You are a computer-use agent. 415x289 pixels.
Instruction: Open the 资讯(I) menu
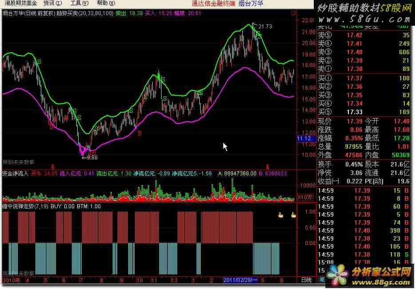coord(53,3)
